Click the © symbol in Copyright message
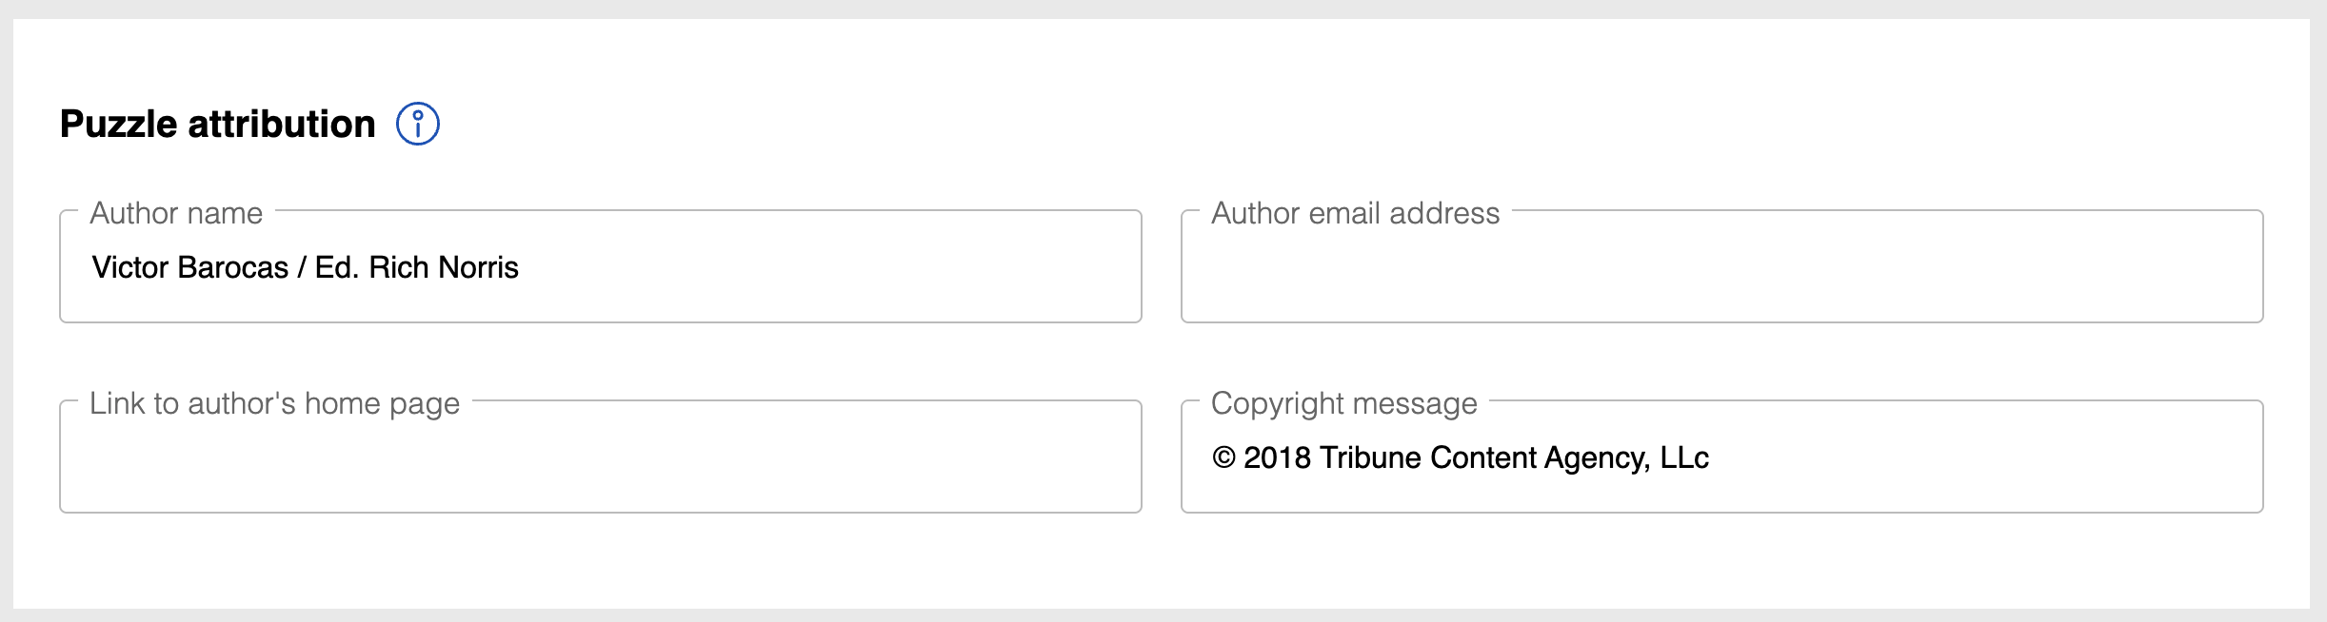The height and width of the screenshot is (622, 2327). 1223,457
